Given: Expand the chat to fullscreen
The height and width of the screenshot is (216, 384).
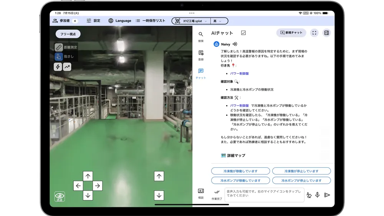Looking at the screenshot, I should click(314, 33).
